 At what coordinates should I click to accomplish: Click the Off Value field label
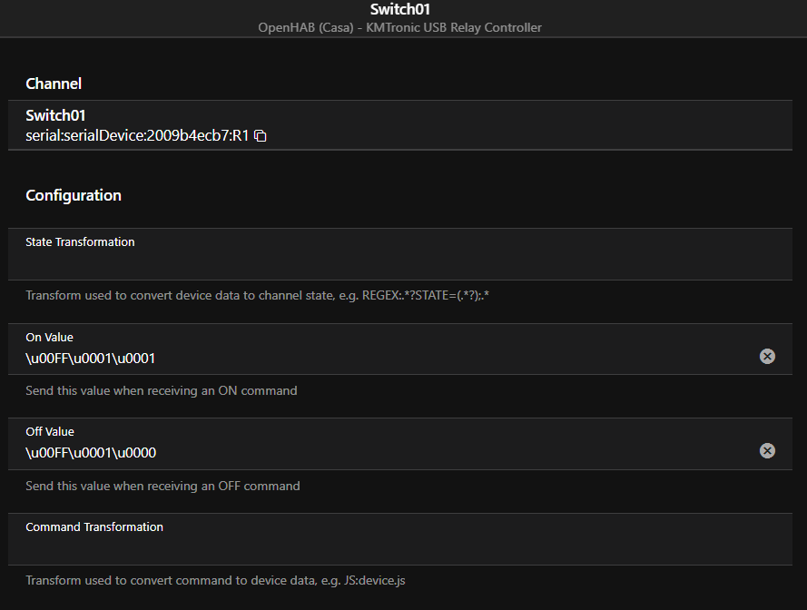[x=50, y=432]
